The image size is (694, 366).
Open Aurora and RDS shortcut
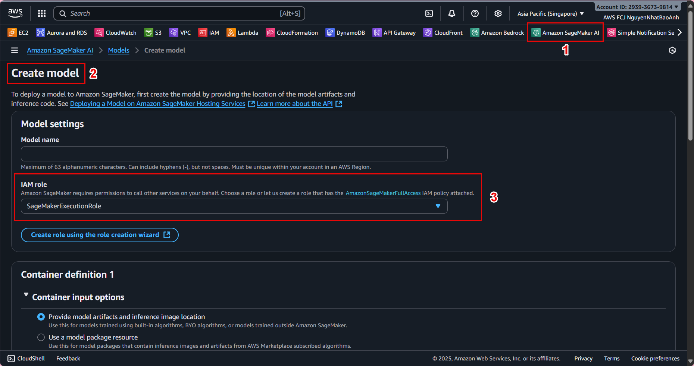point(62,33)
